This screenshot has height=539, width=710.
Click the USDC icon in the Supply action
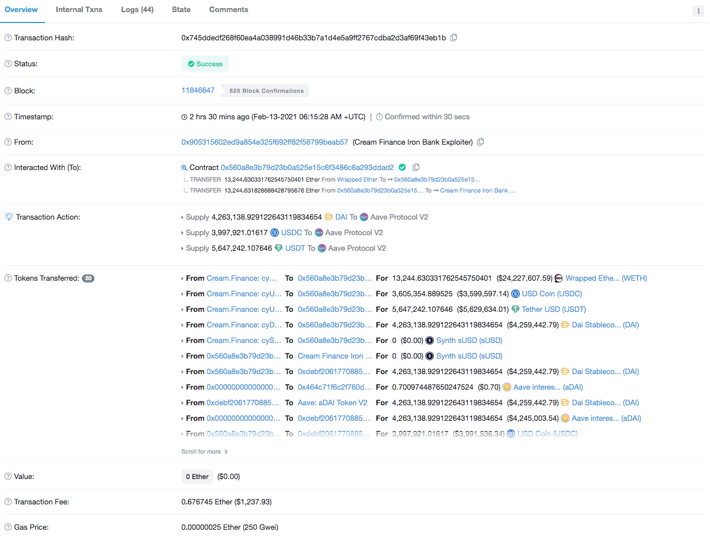(x=275, y=233)
